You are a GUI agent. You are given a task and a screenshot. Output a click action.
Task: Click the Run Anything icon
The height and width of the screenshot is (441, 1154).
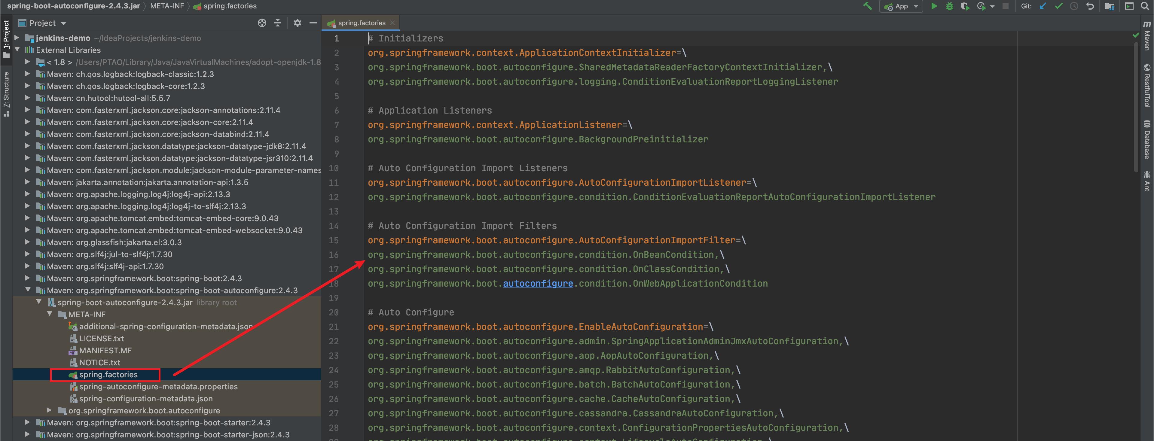tap(1129, 6)
